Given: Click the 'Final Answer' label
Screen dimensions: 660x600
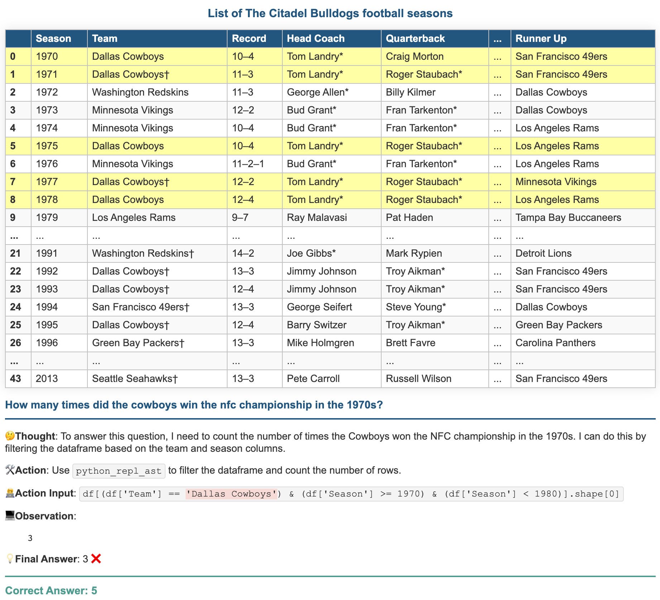Looking at the screenshot, I should 47,559.
